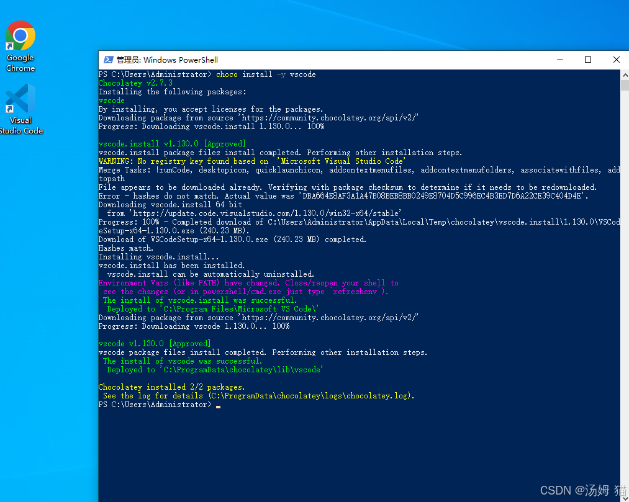Click the WARNING: No registry key line
629x502 pixels.
252,161
